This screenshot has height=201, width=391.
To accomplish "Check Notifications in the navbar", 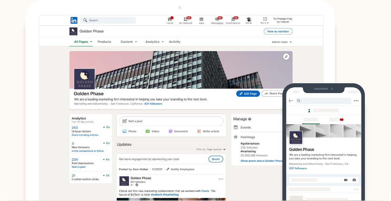I will [233, 20].
